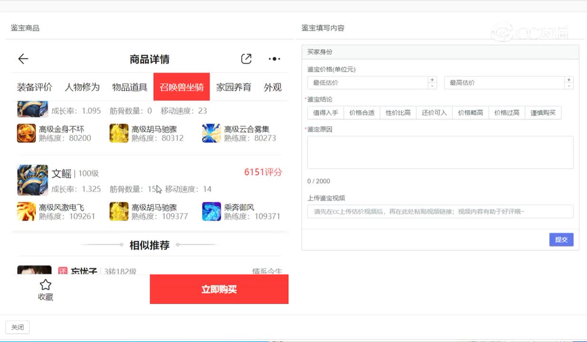The width and height of the screenshot is (587, 342).
Task: Click the back arrow on 商品详情 page
Action: coord(23,58)
